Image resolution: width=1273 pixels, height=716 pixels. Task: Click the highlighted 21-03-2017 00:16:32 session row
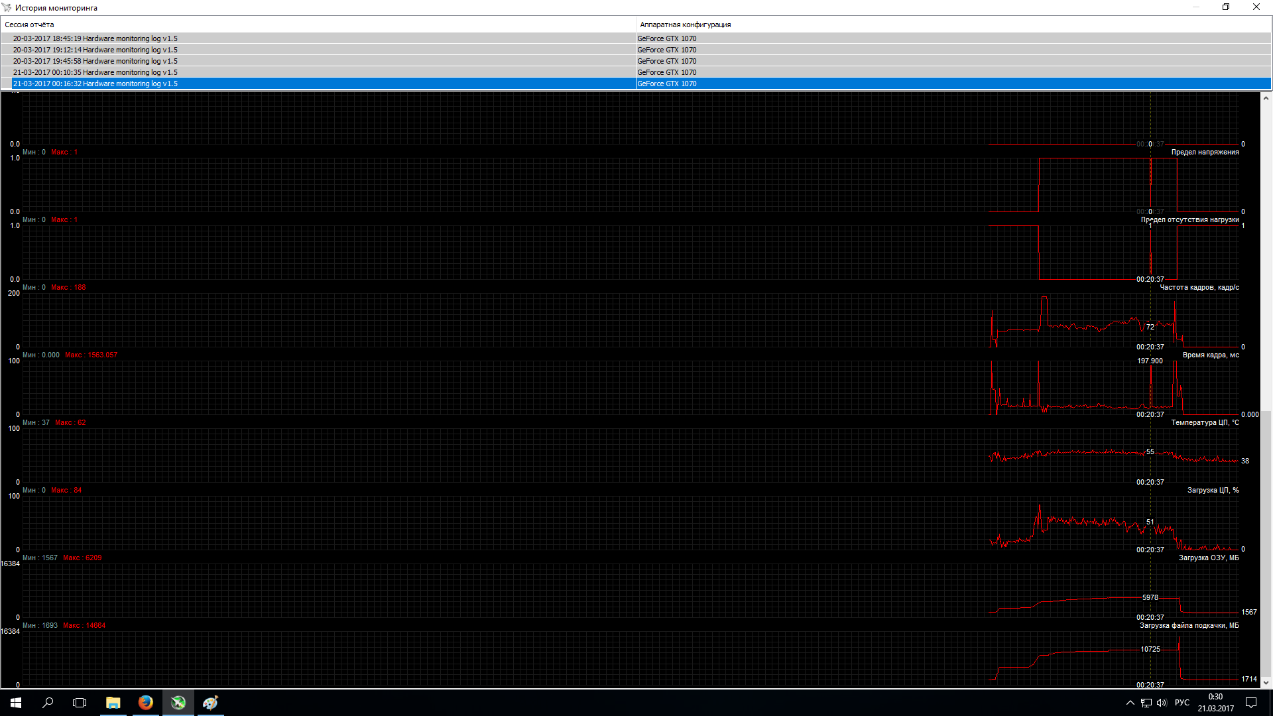(95, 84)
